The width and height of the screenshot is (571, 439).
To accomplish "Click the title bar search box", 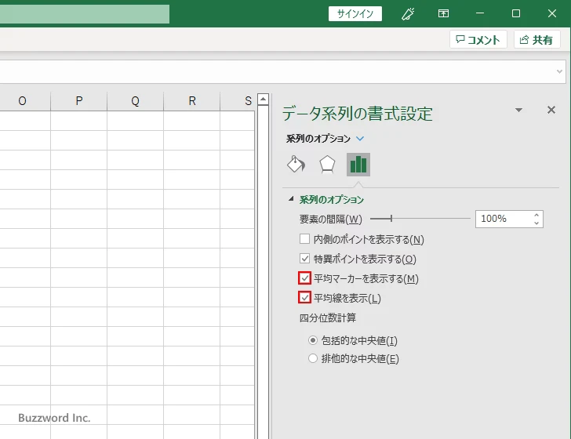I will [x=85, y=14].
